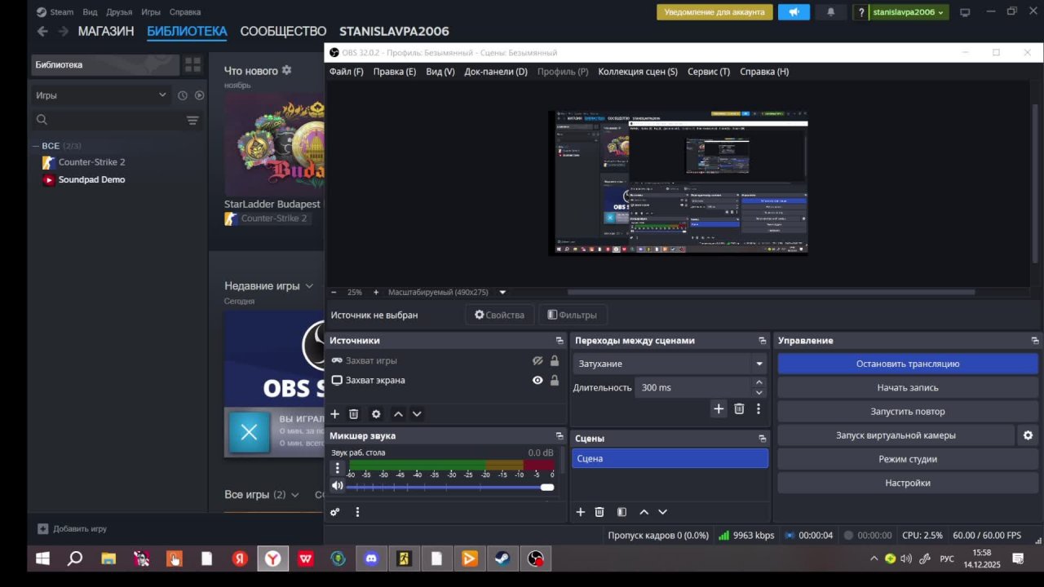This screenshot has height=587, width=1044.
Task: Open scene filters icon in Scenes toolbar
Action: coord(622,512)
